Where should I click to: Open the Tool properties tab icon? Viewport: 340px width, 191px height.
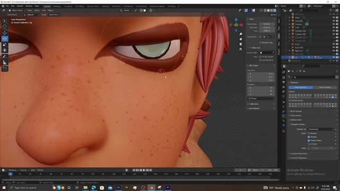(x=284, y=72)
